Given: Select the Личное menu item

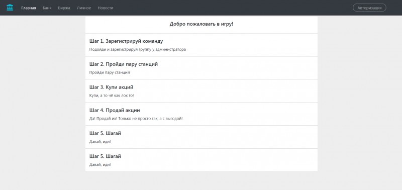Looking at the screenshot, I should coord(84,8).
